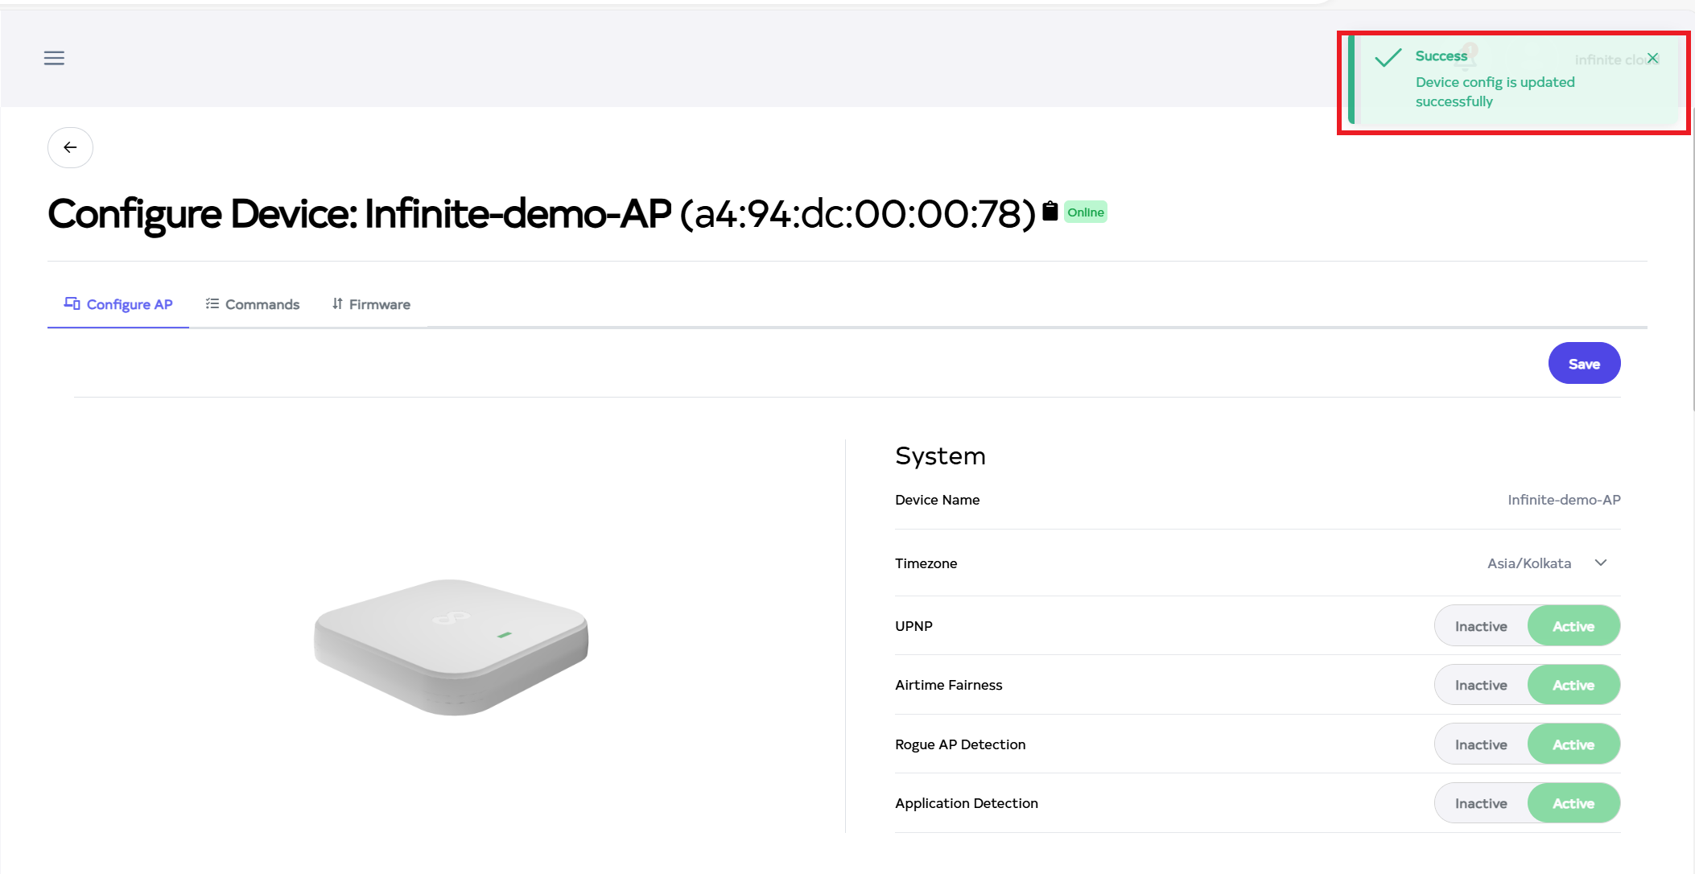Set Application Detection to Active

1573,803
